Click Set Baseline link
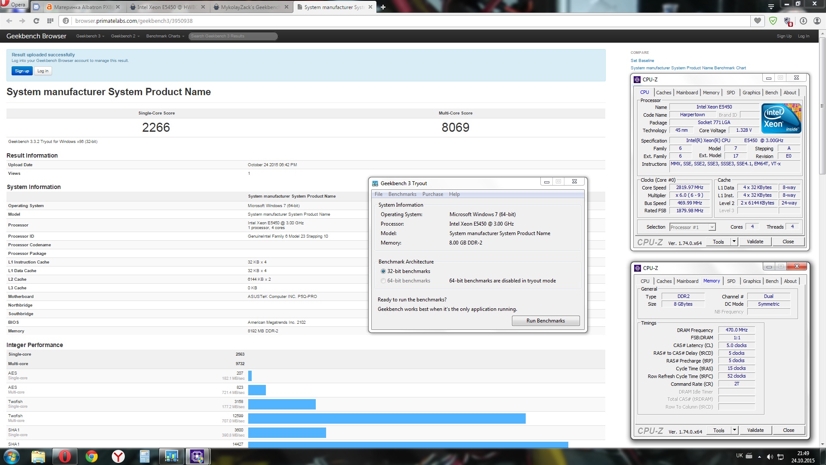The height and width of the screenshot is (465, 826). point(642,61)
